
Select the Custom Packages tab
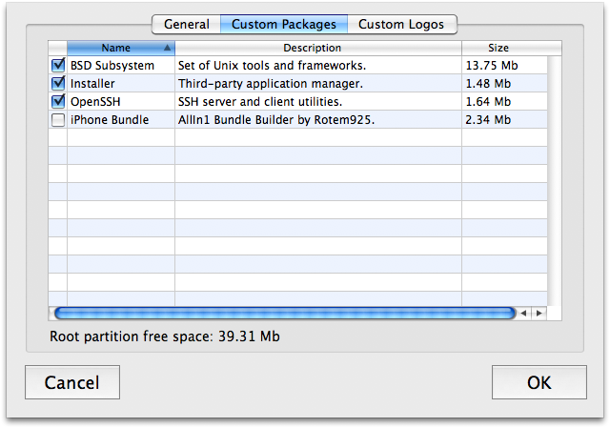283,24
